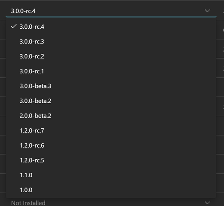This screenshot has width=224, height=206.
Task: Select version 1.2.0-rc.6
Action: (111, 145)
